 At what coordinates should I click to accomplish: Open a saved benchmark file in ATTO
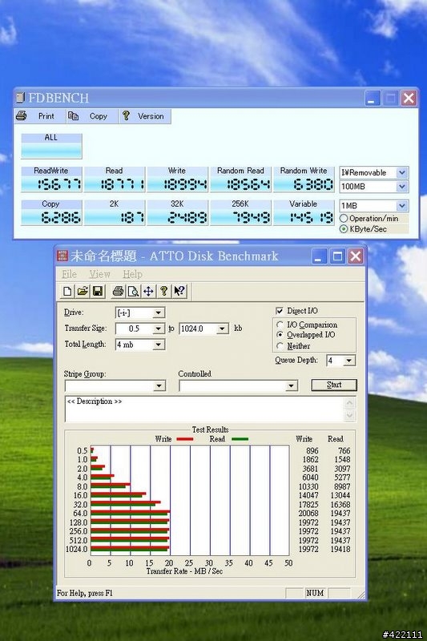coord(83,291)
